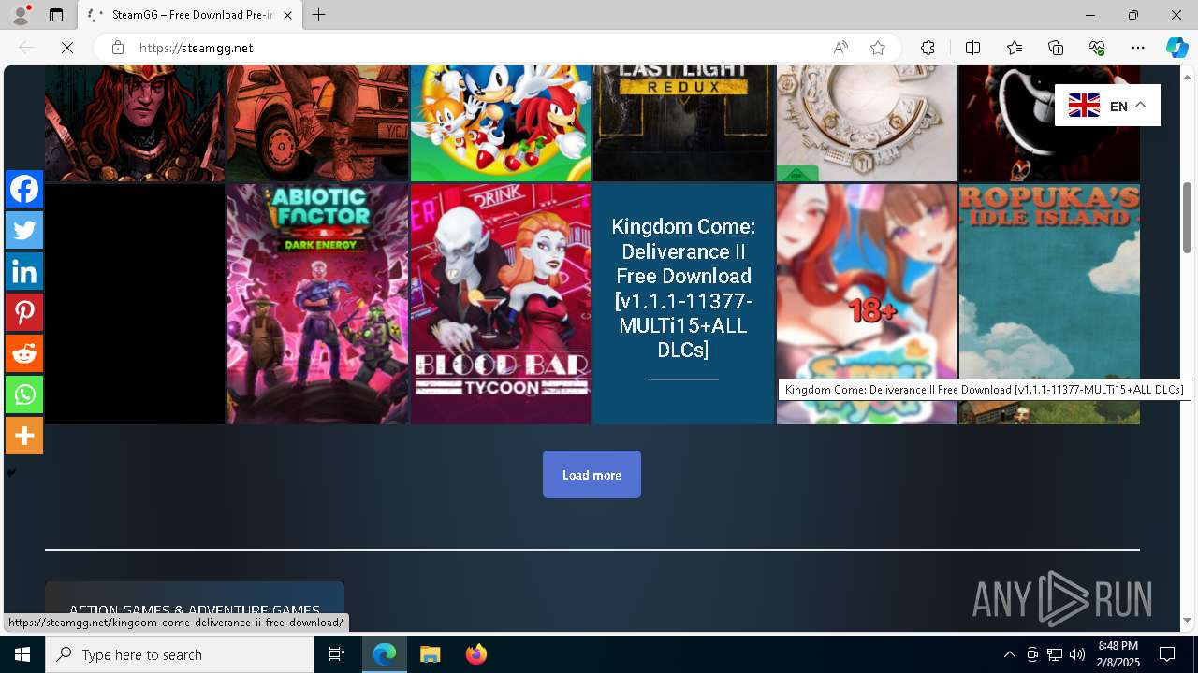Screen dimensions: 1198x673
Task: Open Task View on taskbar
Action: click(337, 654)
